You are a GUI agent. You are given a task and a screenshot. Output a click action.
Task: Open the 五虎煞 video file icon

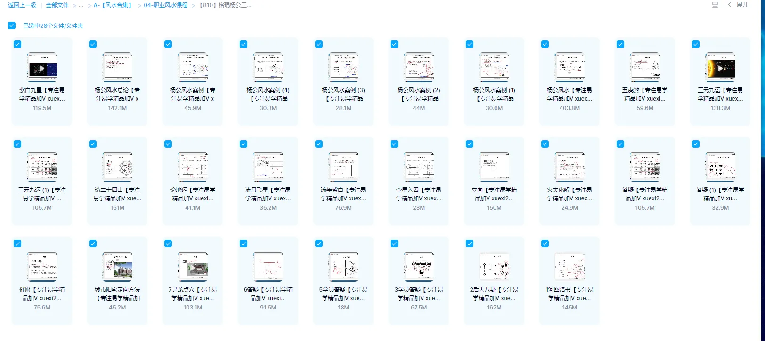click(645, 68)
